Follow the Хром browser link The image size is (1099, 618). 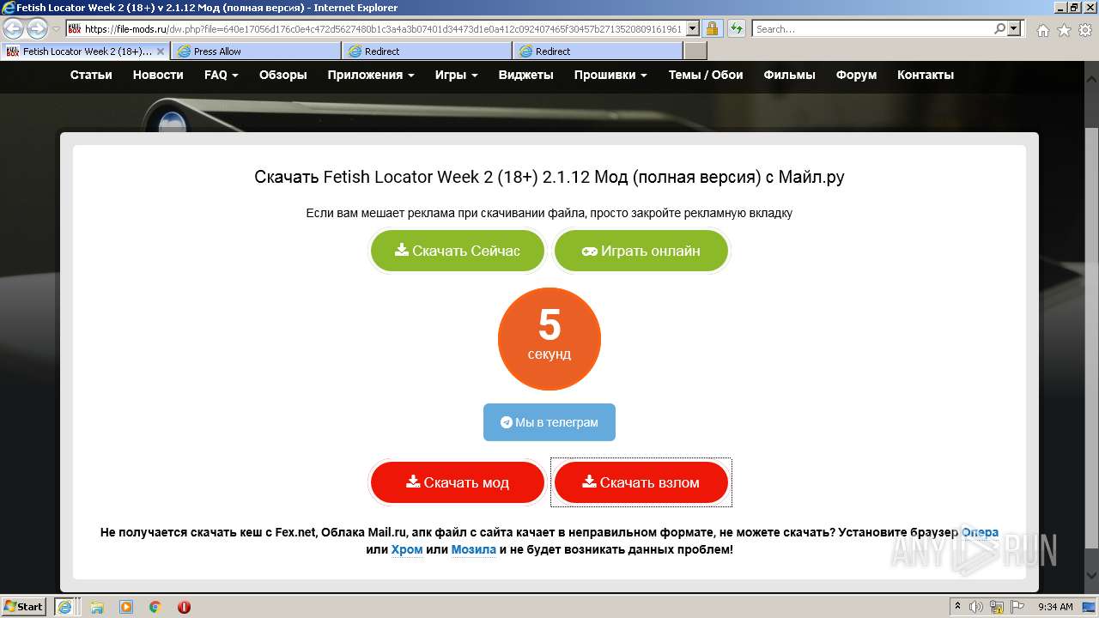407,549
